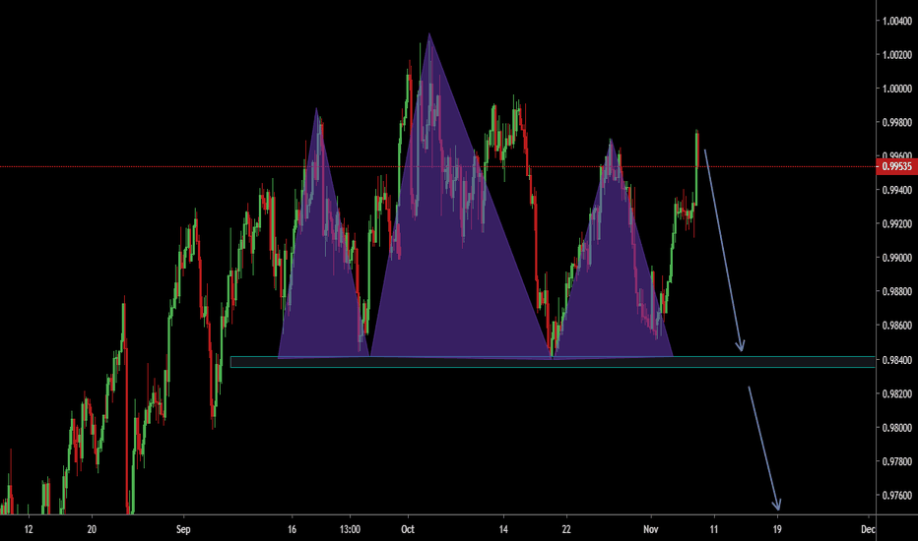Select the upper downward arrow drawing
Screen dimensions: 918x541
[x=724, y=250]
